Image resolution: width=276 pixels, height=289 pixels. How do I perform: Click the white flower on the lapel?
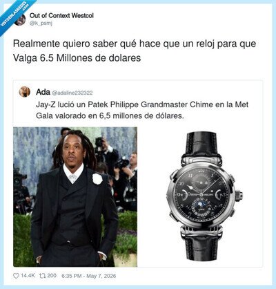pyautogui.click(x=97, y=179)
